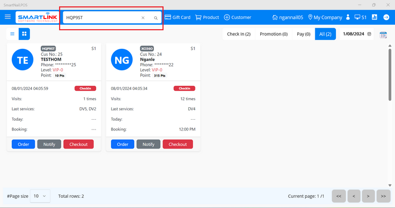Viewport: 395px width, 208px height.
Task: Switch to list view layout
Action: [x=12, y=34]
